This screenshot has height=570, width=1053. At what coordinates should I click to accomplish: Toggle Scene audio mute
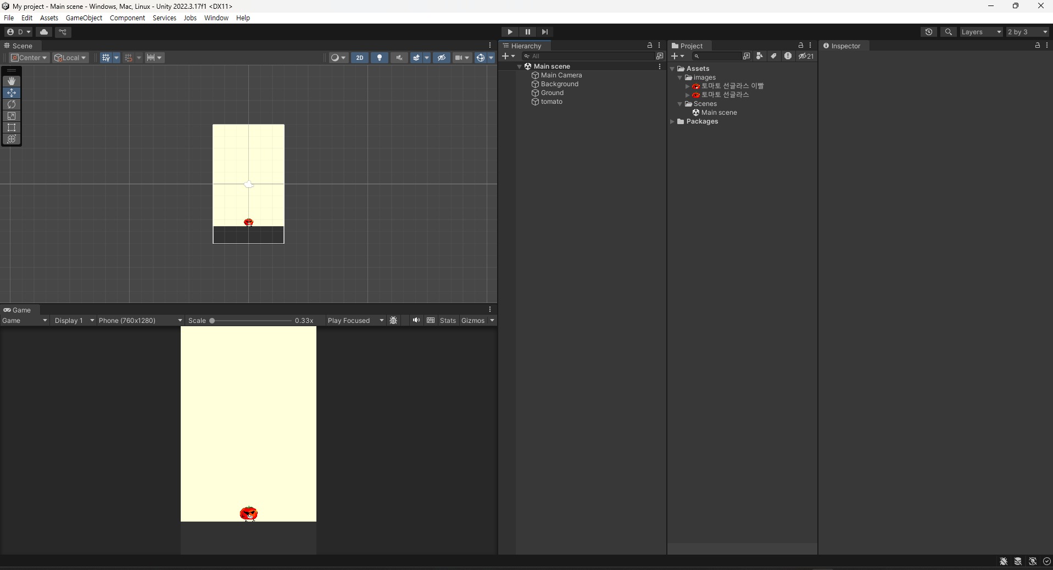coord(399,58)
